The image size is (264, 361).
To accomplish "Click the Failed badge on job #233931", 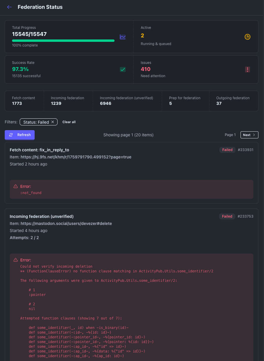I will [227, 150].
